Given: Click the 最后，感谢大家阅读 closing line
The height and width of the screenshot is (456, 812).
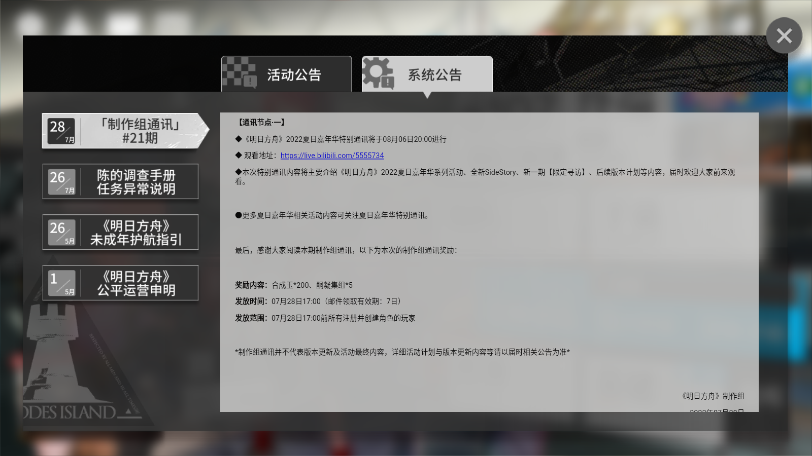Looking at the screenshot, I should pyautogui.click(x=347, y=250).
